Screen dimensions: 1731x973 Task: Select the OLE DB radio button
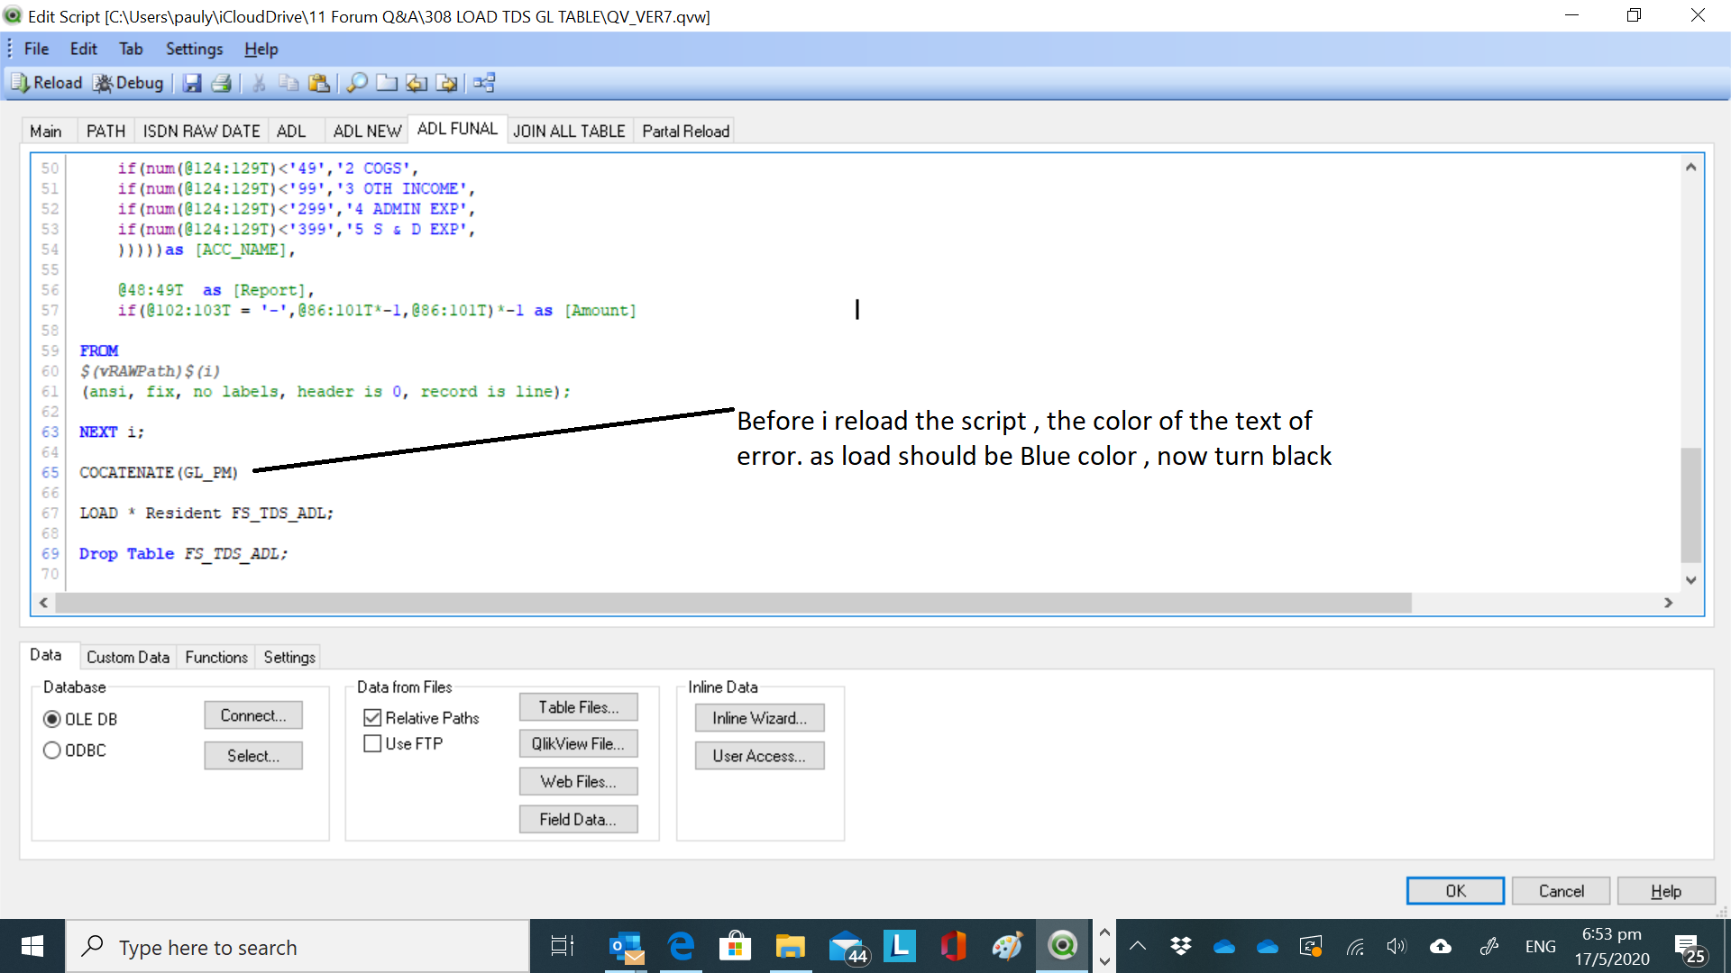pyautogui.click(x=52, y=719)
